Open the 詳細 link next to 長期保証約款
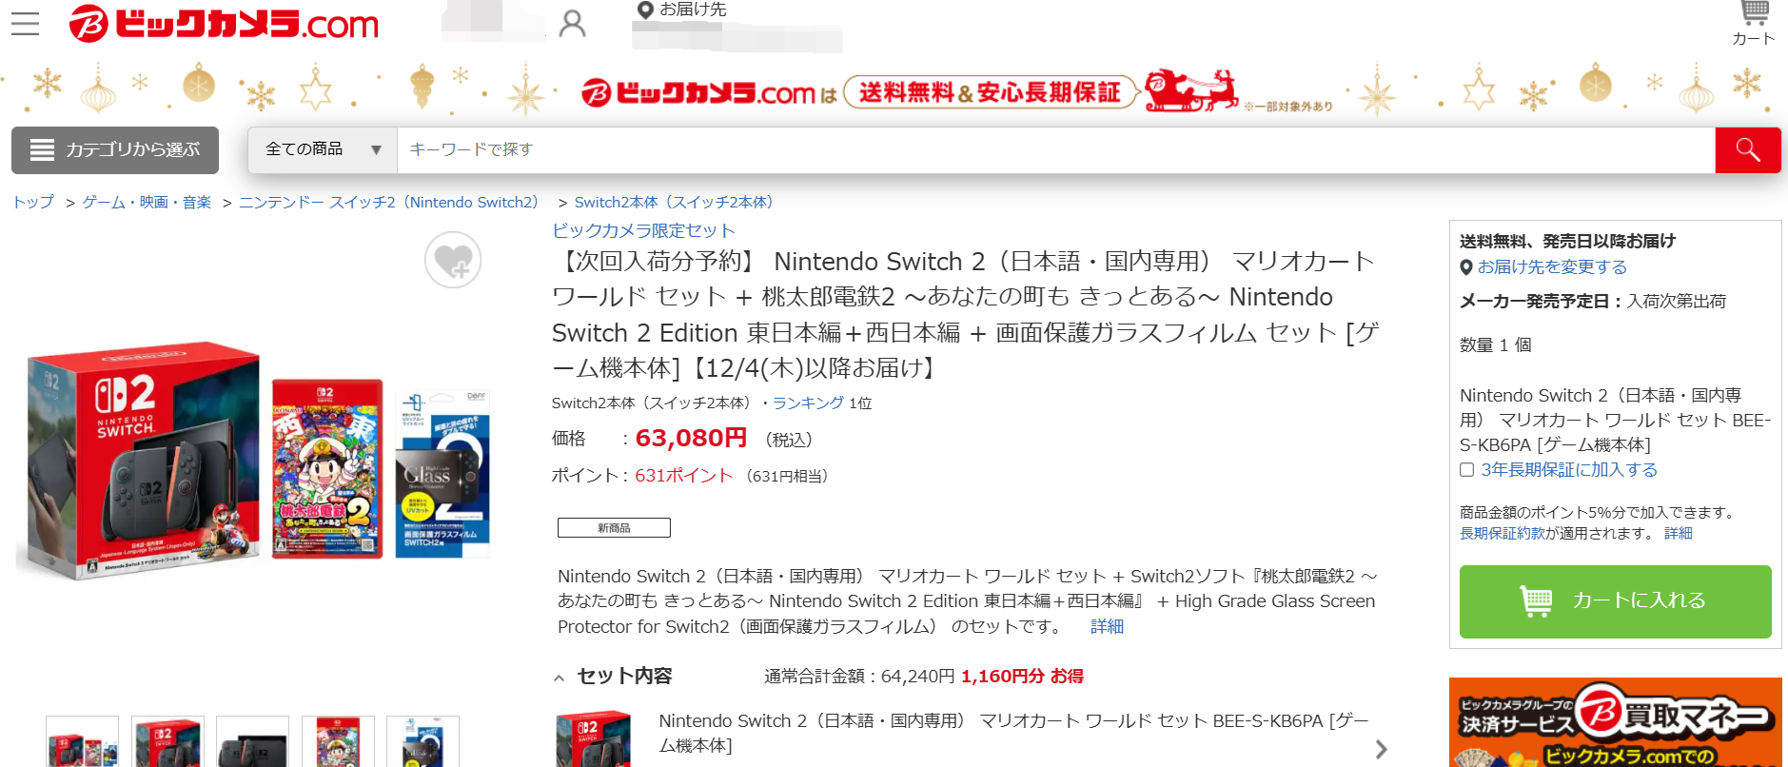1788x767 pixels. pos(1679,533)
